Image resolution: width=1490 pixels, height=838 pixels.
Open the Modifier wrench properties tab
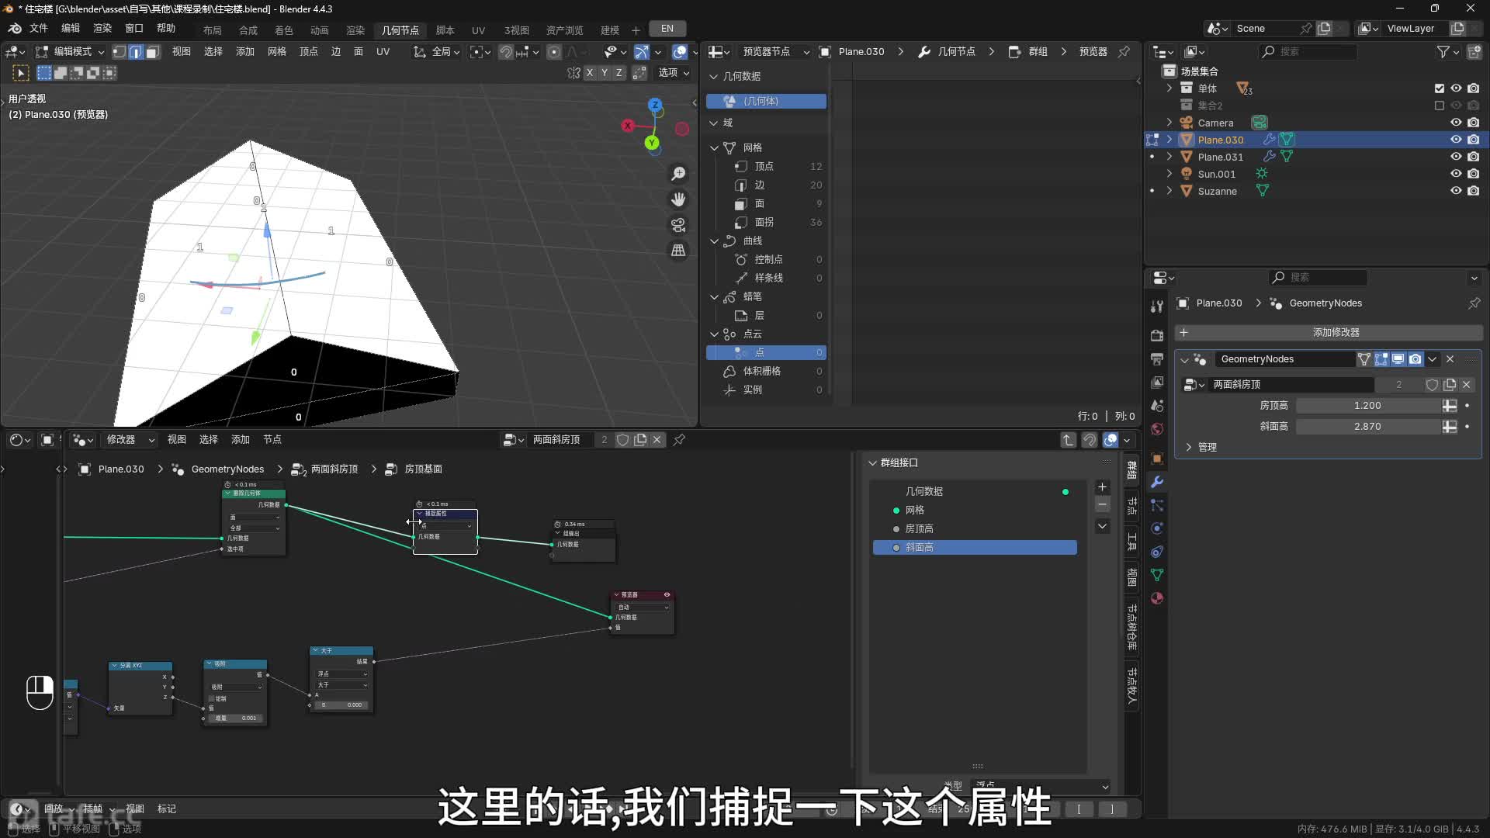point(1157,482)
